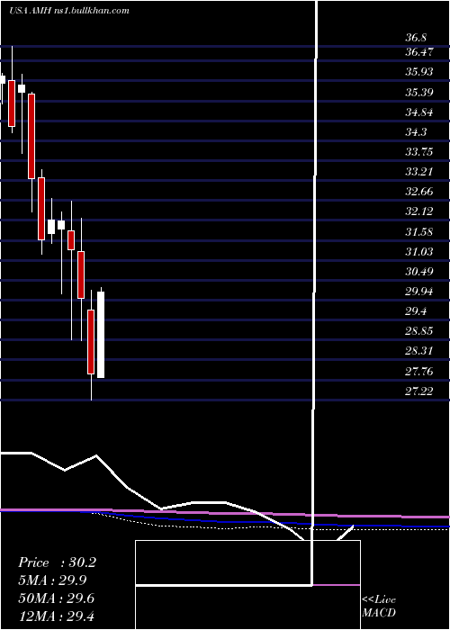Click the '12MA : 29.4' readout
This screenshot has width=450, height=630.
tap(57, 616)
